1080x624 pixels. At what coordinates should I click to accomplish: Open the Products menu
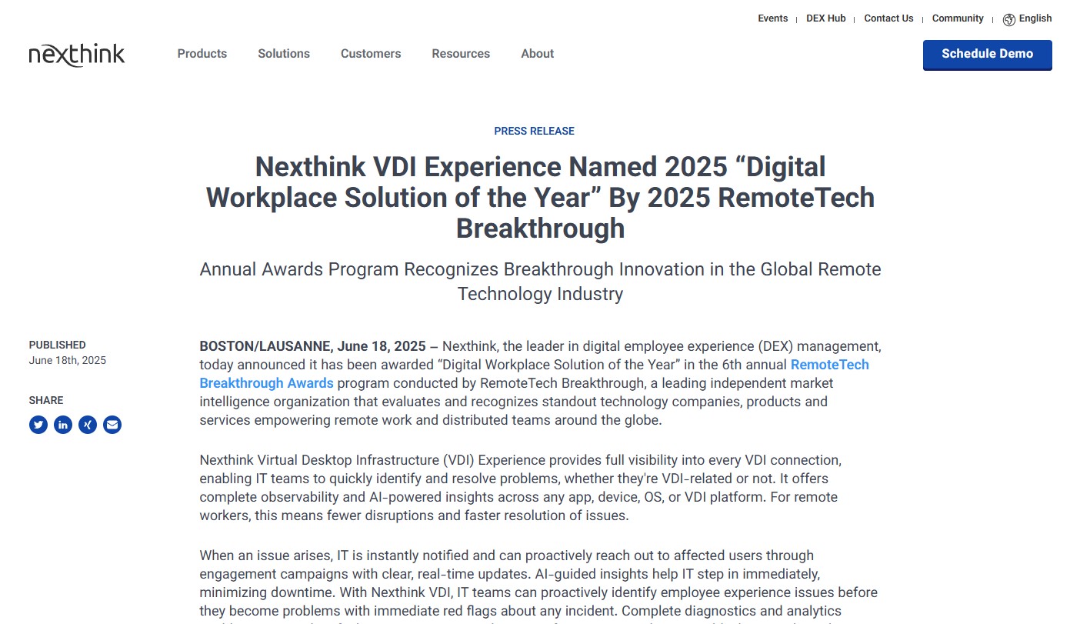(202, 54)
